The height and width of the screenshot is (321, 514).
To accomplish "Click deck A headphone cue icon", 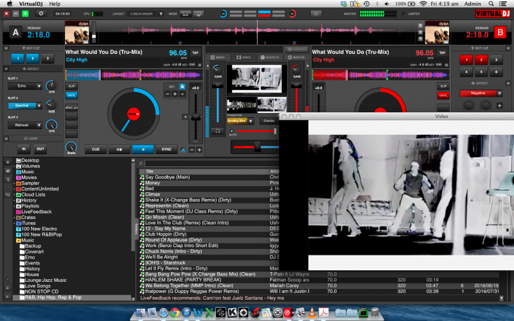I will click(x=217, y=132).
